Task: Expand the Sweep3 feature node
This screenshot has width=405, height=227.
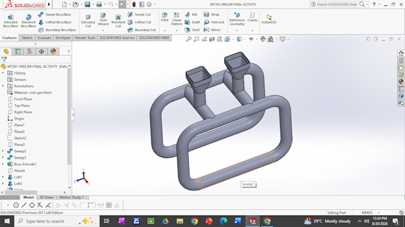Action: 3,157
